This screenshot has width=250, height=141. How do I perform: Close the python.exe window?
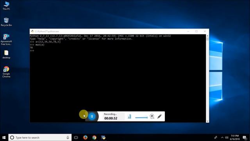coord(205,31)
